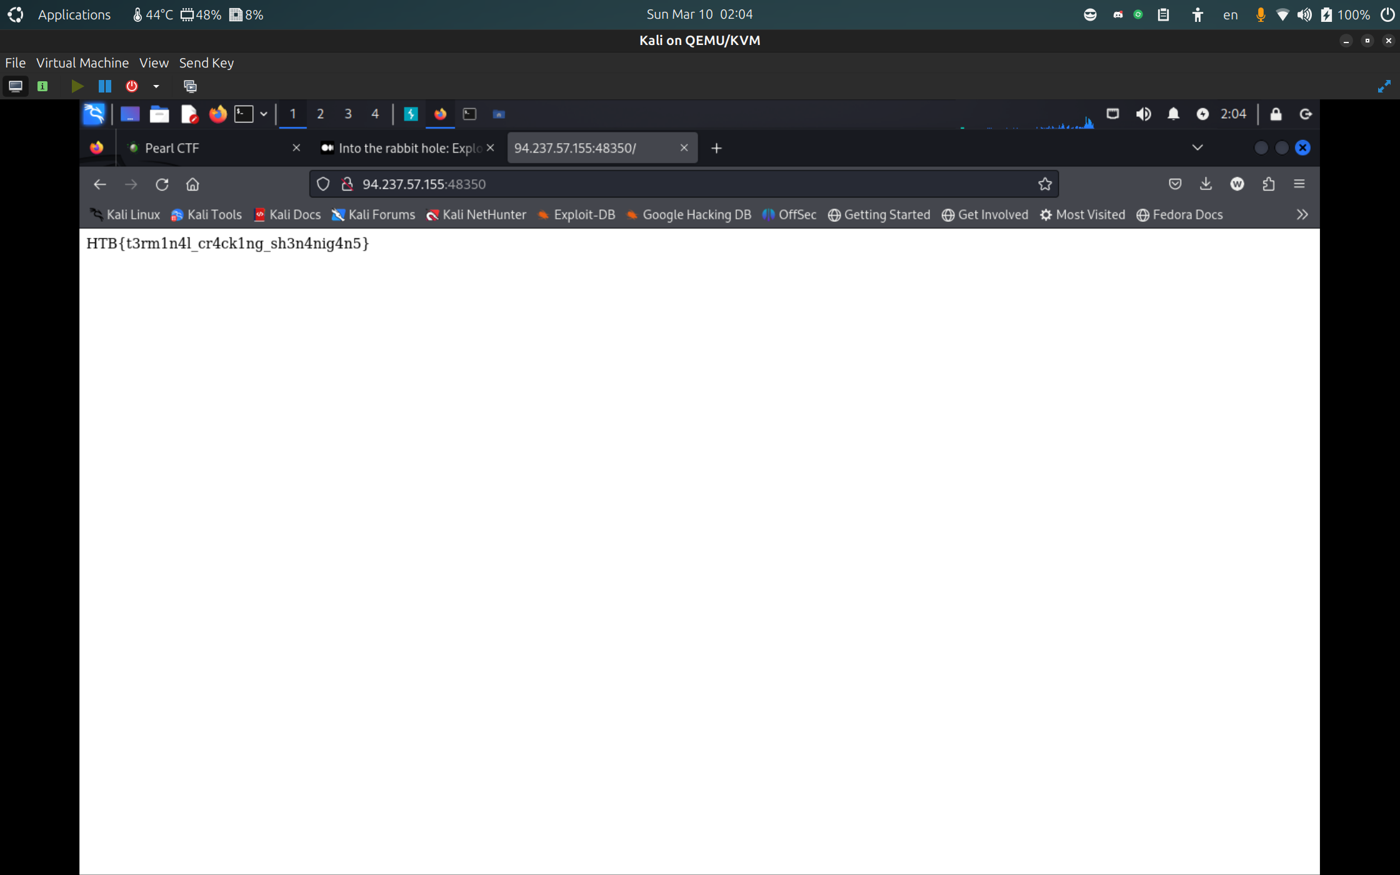1400x875 pixels.
Task: Bookmark this page with the star
Action: tap(1044, 184)
